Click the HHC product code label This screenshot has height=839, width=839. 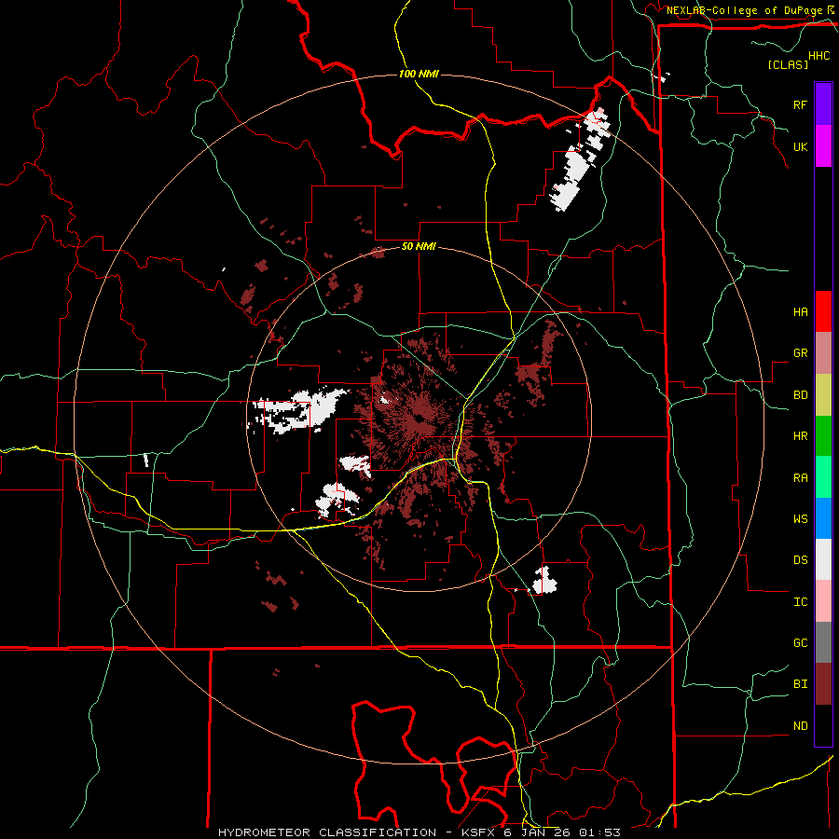coord(818,56)
